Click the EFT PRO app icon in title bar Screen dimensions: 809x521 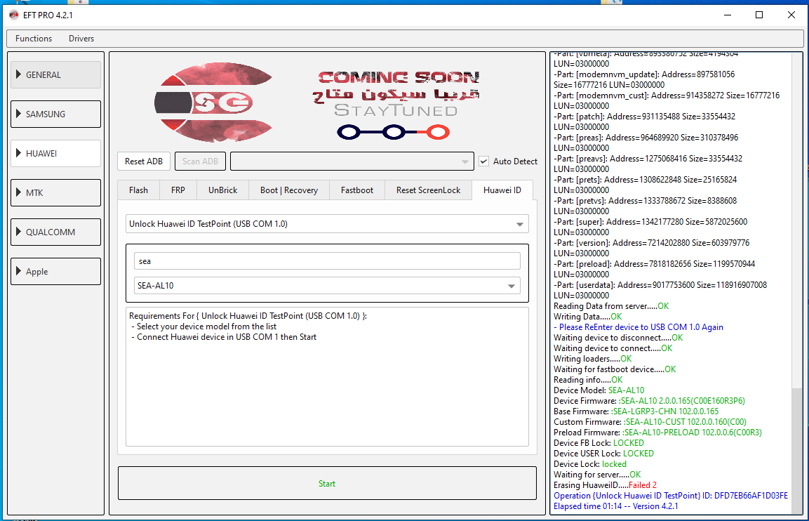[14, 15]
